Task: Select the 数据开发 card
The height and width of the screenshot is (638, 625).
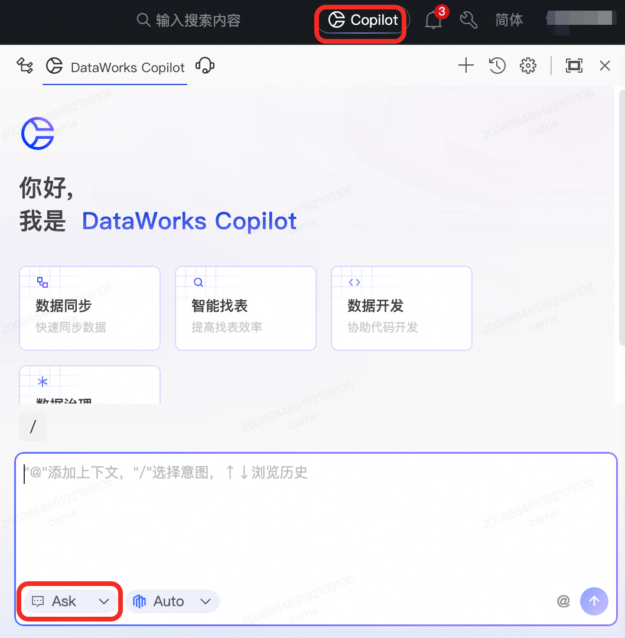Action: [x=402, y=308]
